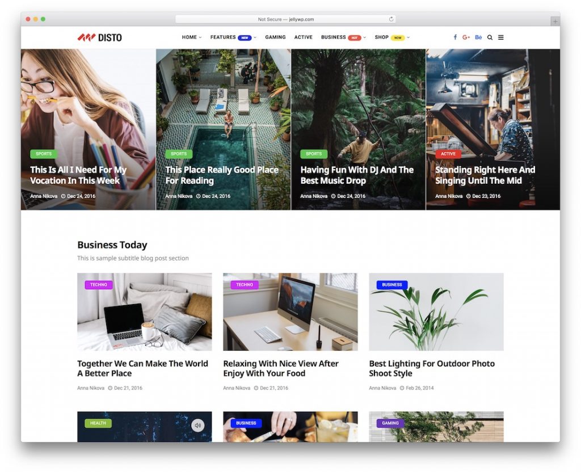
Task: Open the SHOP dropdown menu
Action: [x=382, y=37]
